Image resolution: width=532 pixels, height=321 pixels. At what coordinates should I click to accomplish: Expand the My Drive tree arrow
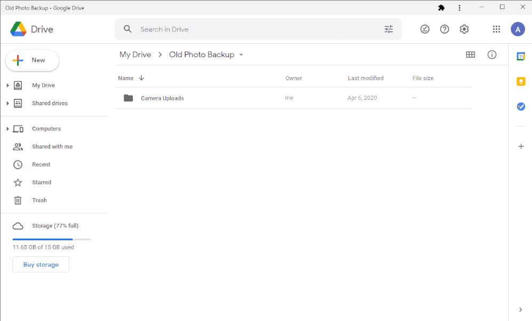pyautogui.click(x=7, y=85)
